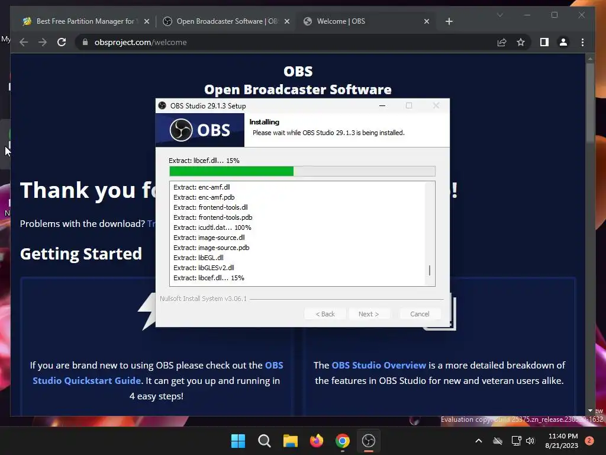Open the network status tray icon
The image size is (606, 455).
[x=516, y=441]
